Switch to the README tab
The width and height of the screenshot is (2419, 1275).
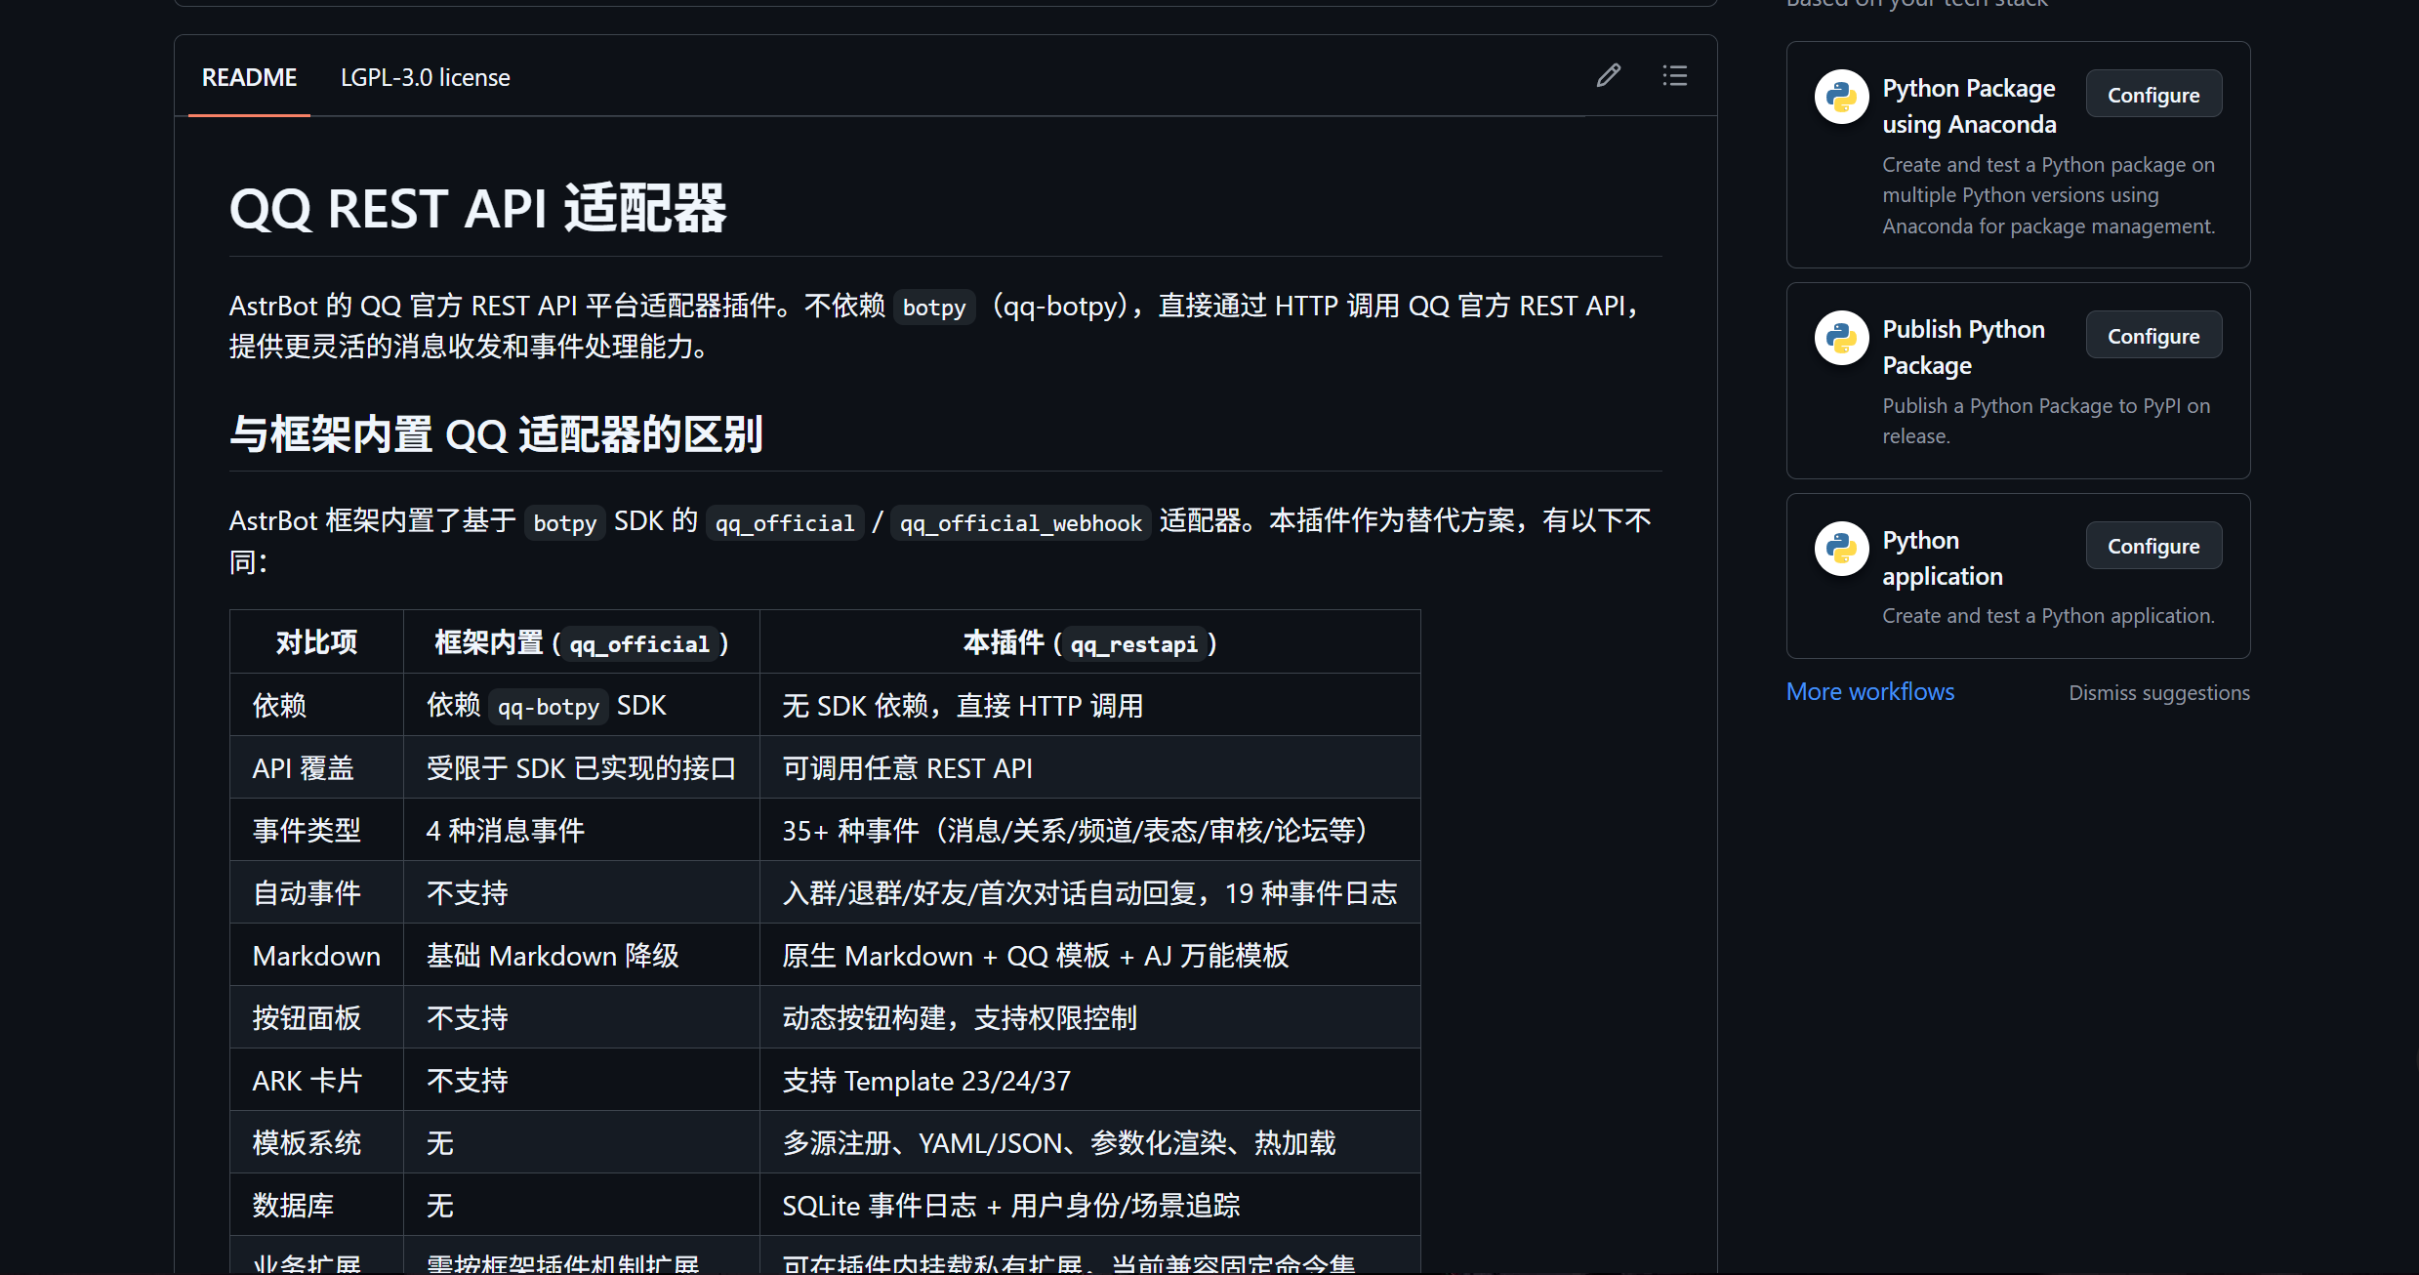(249, 77)
